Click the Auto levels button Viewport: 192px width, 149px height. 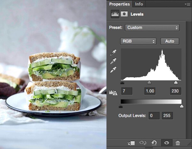(170, 41)
